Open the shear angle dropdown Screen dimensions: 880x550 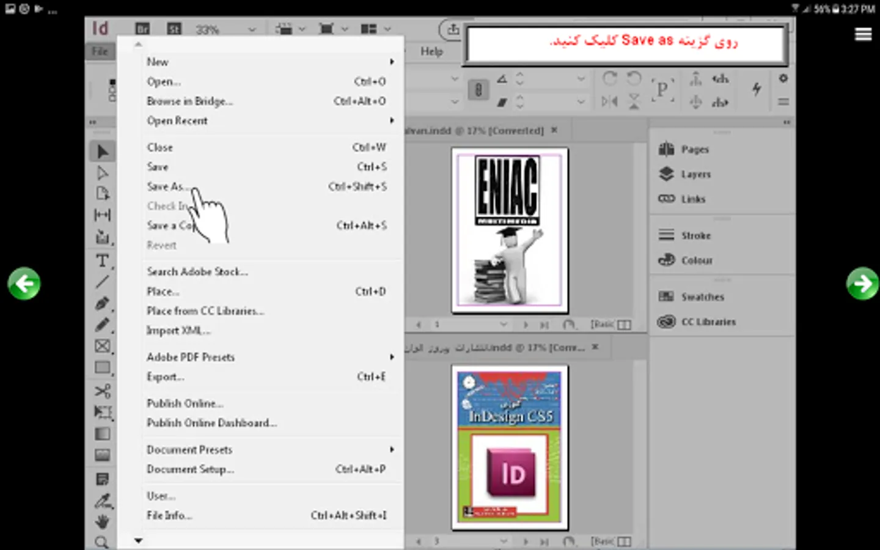point(581,102)
